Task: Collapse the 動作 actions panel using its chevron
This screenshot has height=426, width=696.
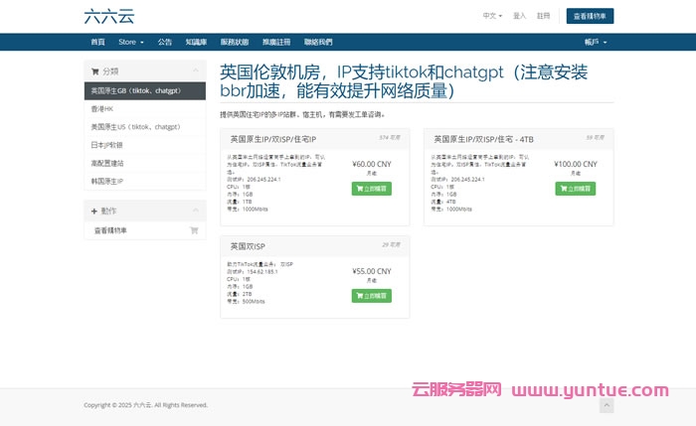Action: 197,211
